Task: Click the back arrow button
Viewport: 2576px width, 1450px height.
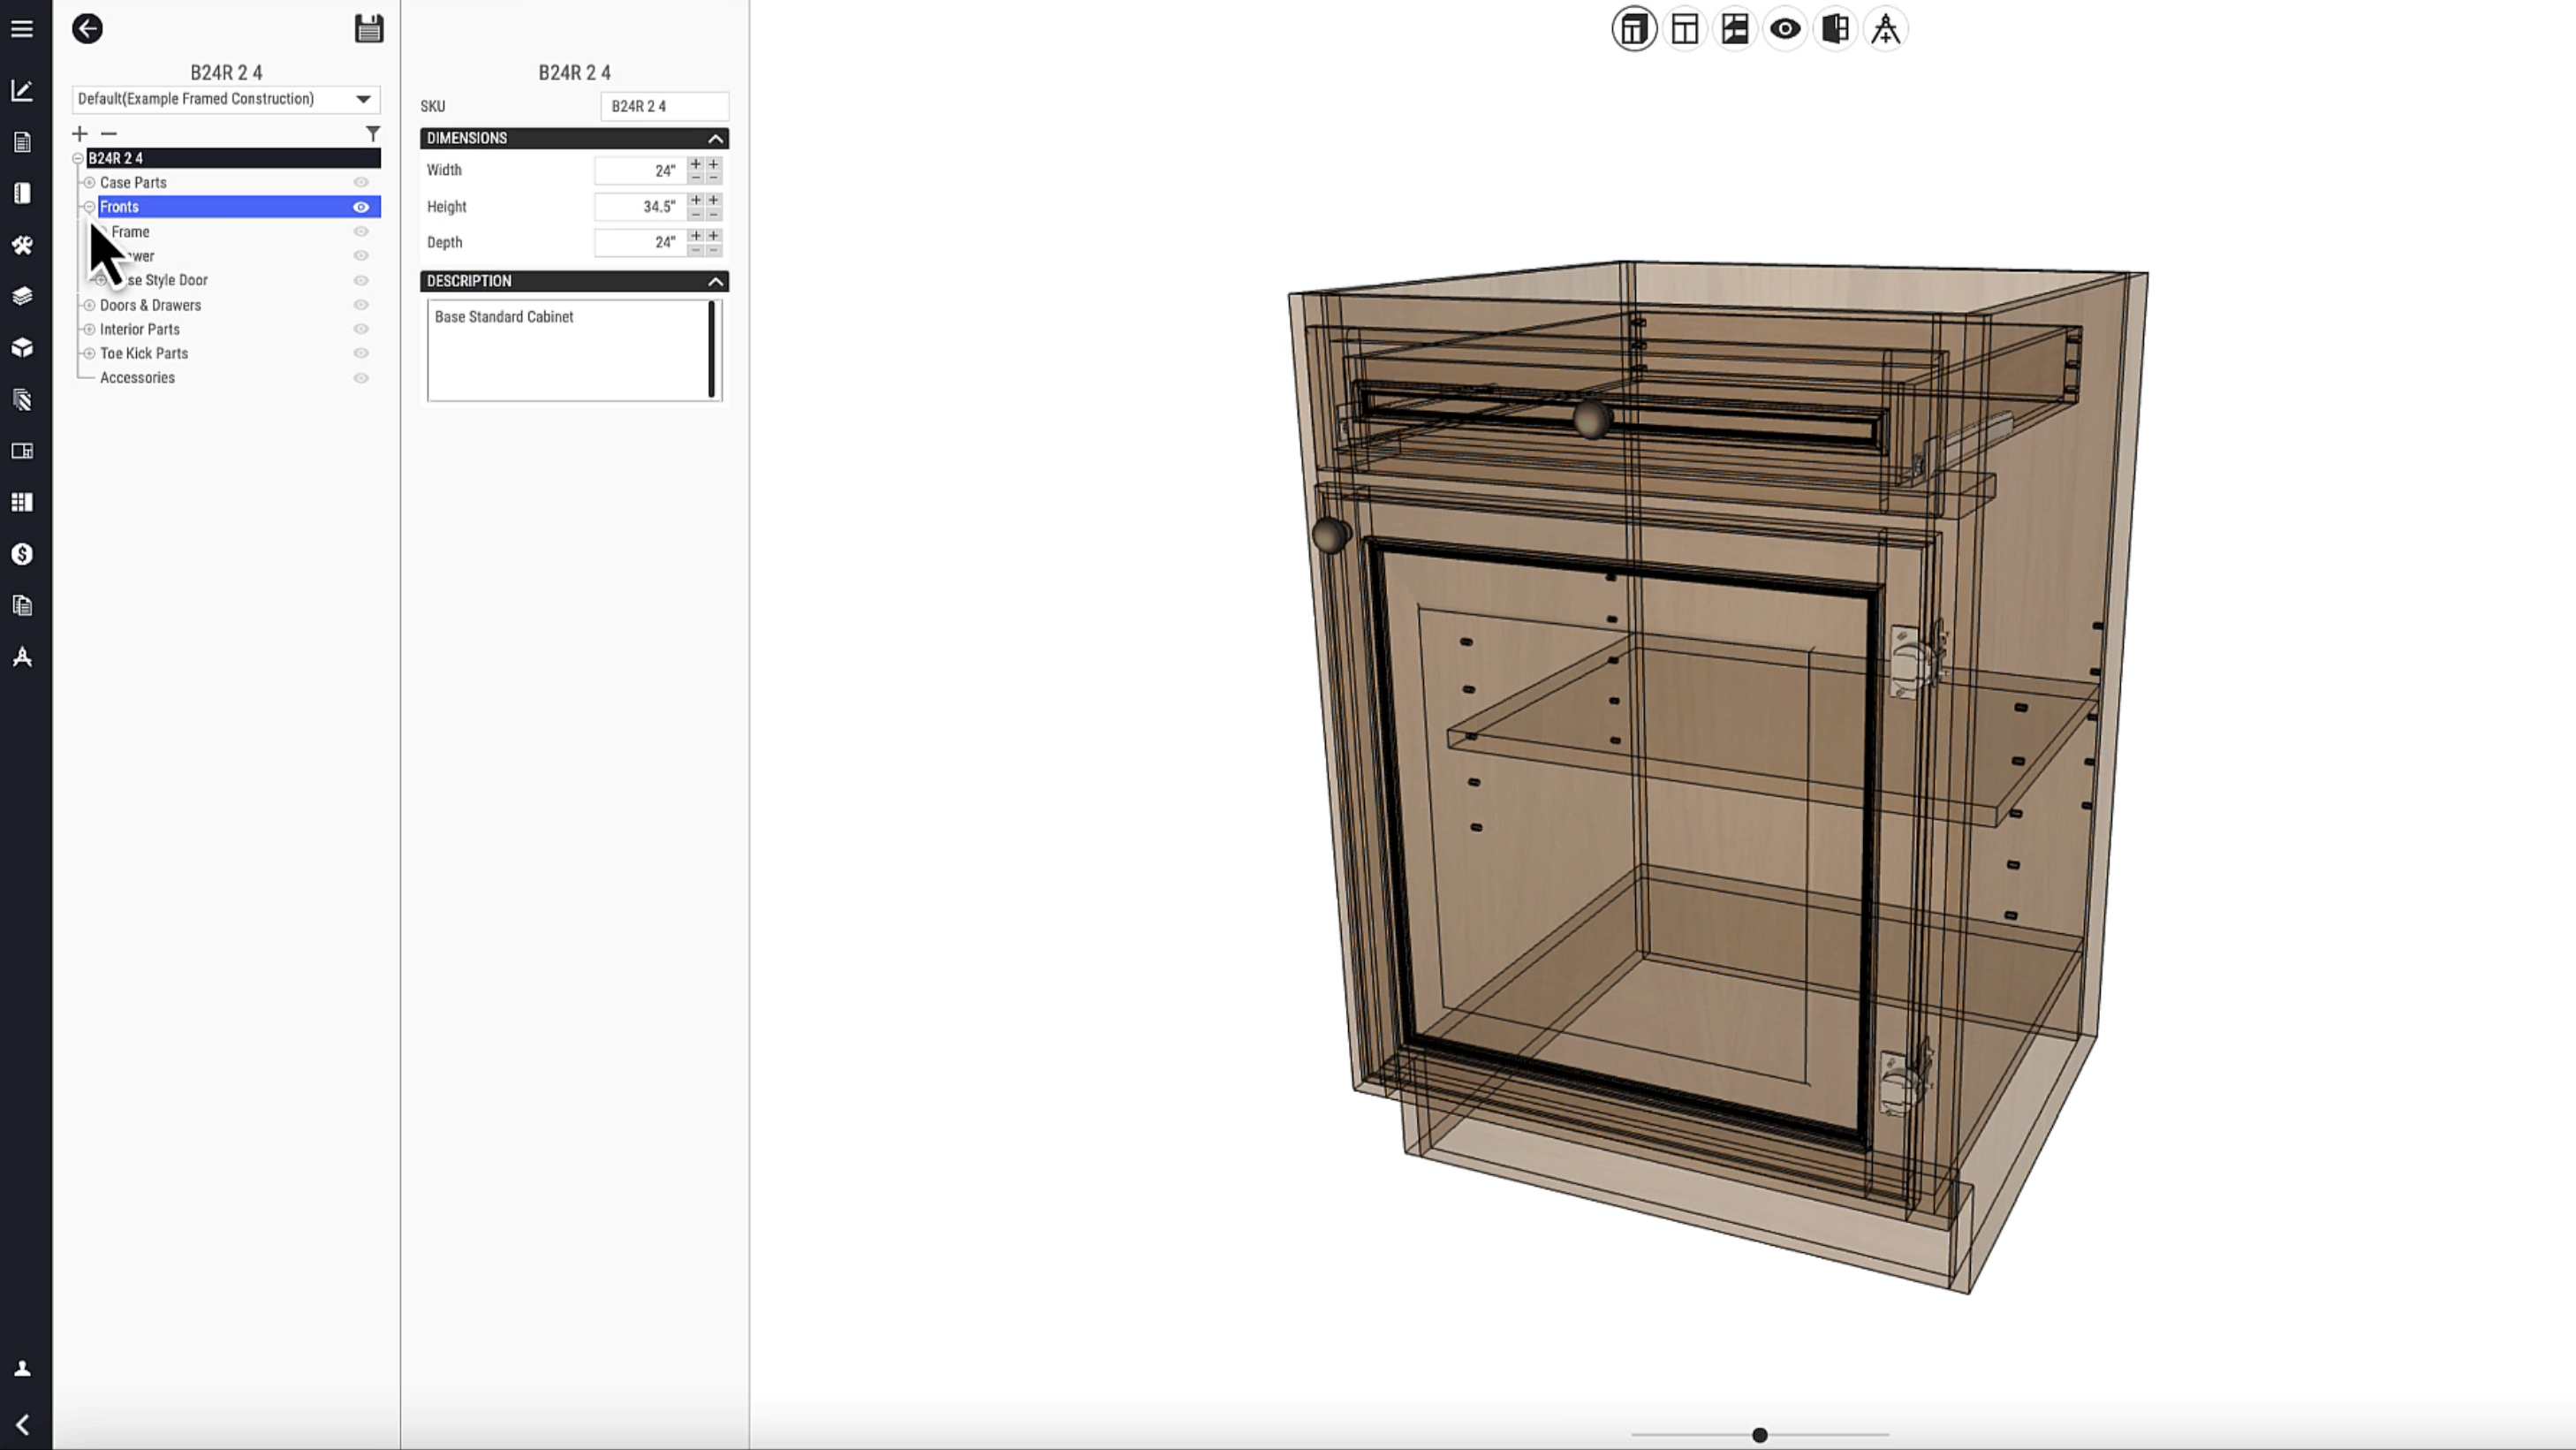Action: point(87,28)
